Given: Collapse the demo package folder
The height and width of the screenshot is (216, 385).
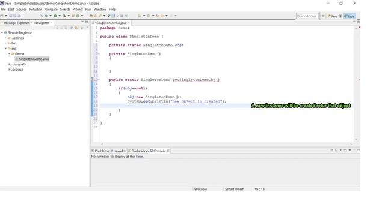Looking at the screenshot, I should pos(9,53).
